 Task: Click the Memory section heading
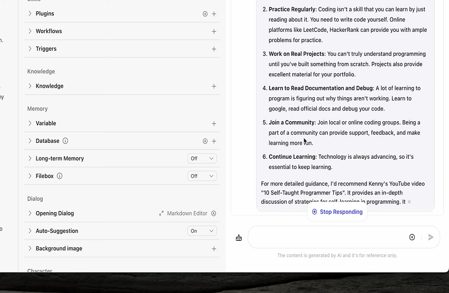(x=38, y=109)
